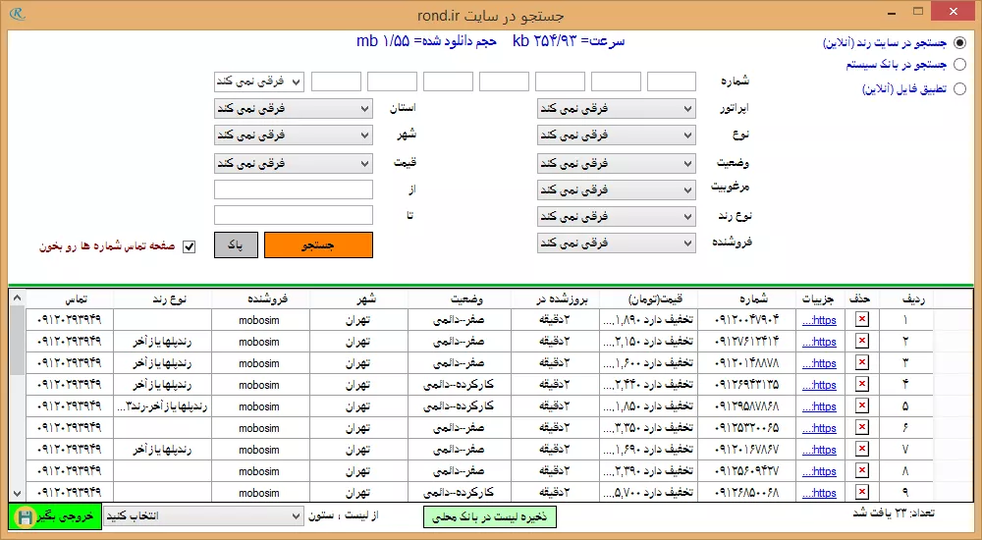Remove row 5 with its delete icon
Image resolution: width=982 pixels, height=540 pixels.
coord(862,405)
